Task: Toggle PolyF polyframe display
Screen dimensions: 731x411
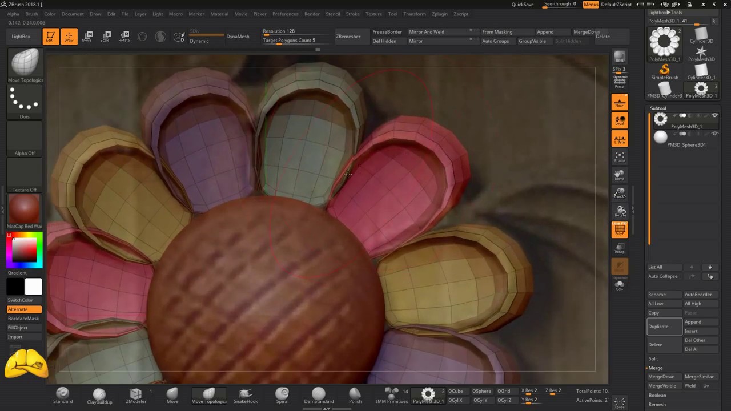Action: click(x=620, y=230)
